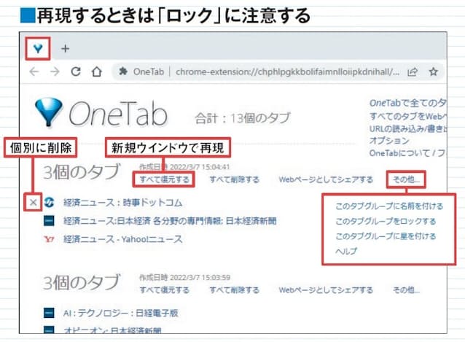Choose このタブグループをロックする

click(386, 221)
